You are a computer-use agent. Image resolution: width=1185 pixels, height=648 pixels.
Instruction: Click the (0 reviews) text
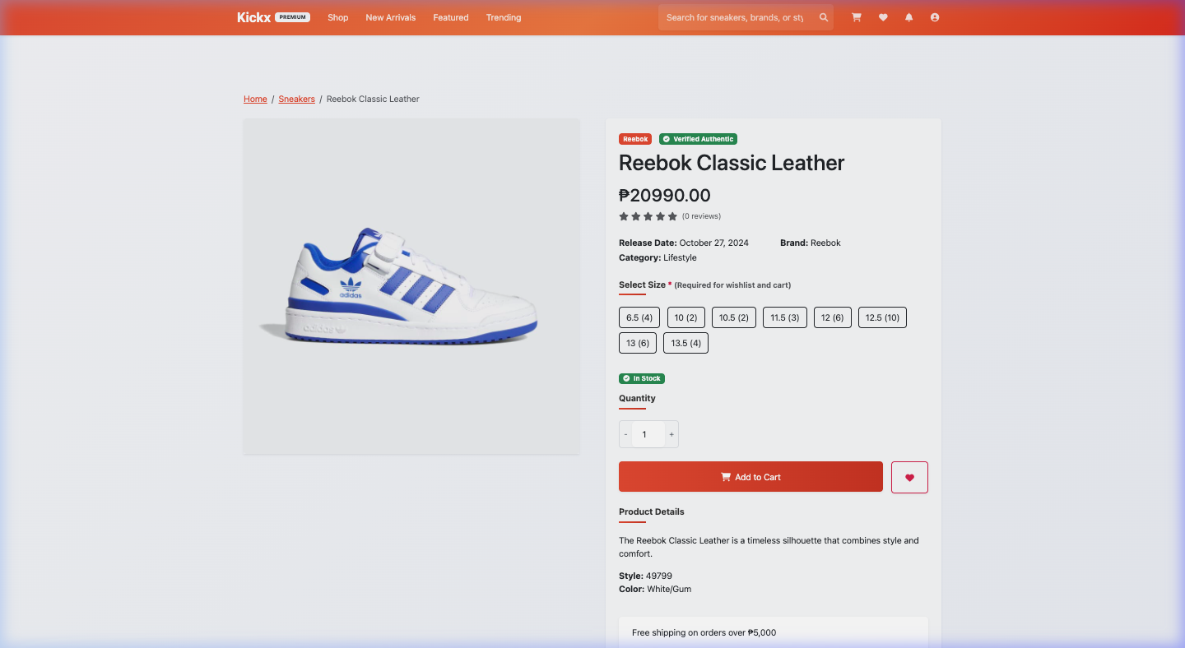(701, 216)
